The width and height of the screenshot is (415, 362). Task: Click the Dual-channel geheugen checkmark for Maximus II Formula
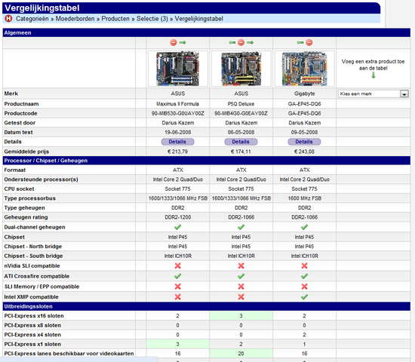point(178,227)
